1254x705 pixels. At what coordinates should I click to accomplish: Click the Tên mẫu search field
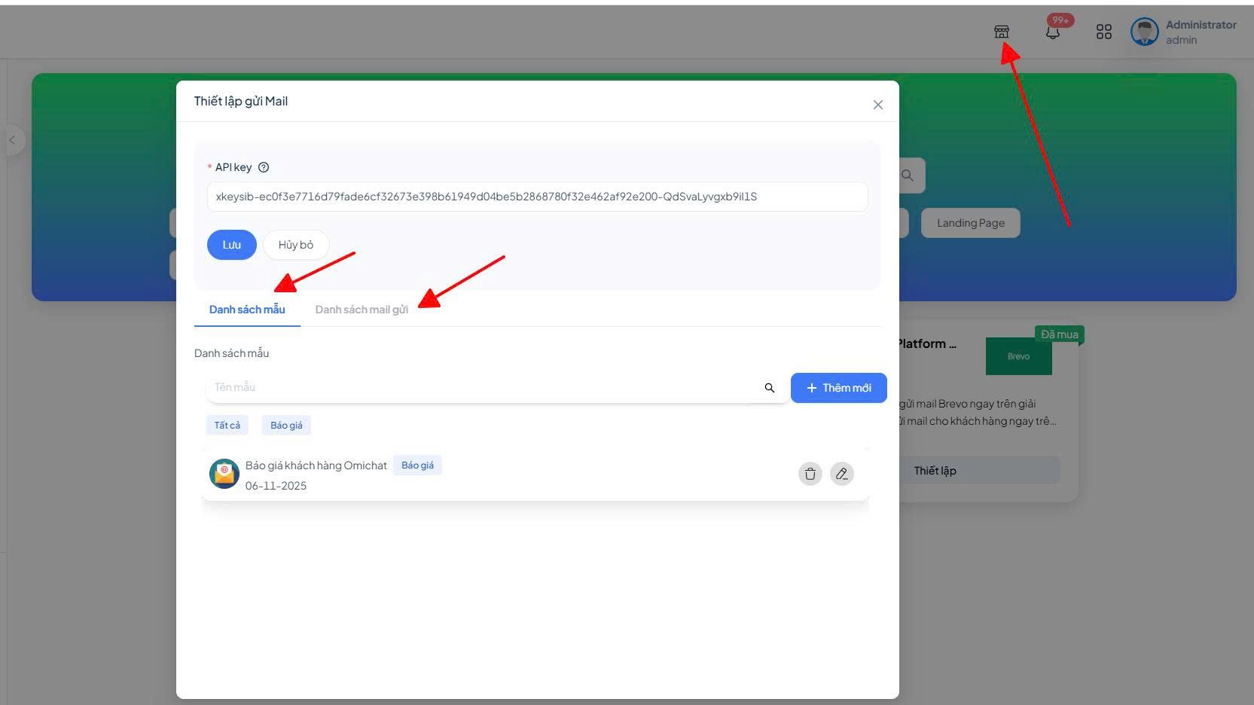click(482, 387)
